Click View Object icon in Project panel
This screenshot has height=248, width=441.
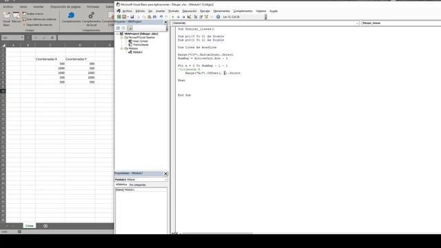click(123, 28)
